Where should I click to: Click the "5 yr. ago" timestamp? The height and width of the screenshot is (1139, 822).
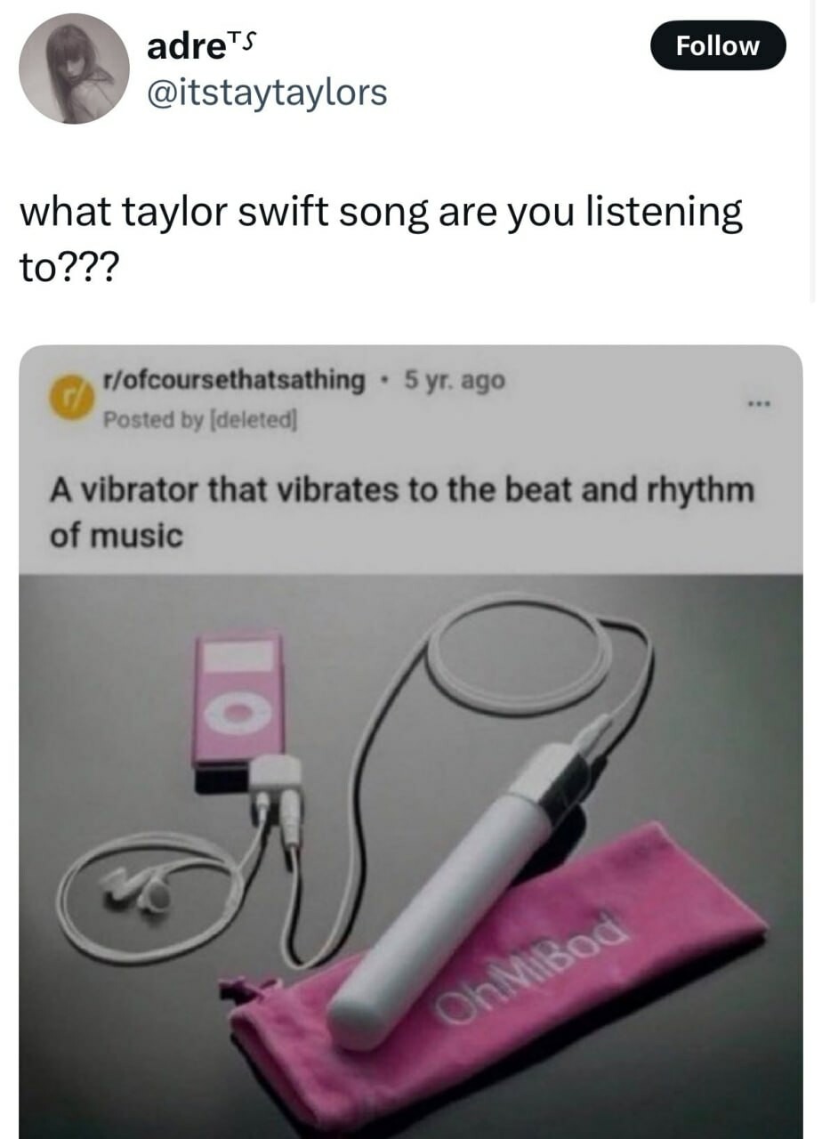455,380
